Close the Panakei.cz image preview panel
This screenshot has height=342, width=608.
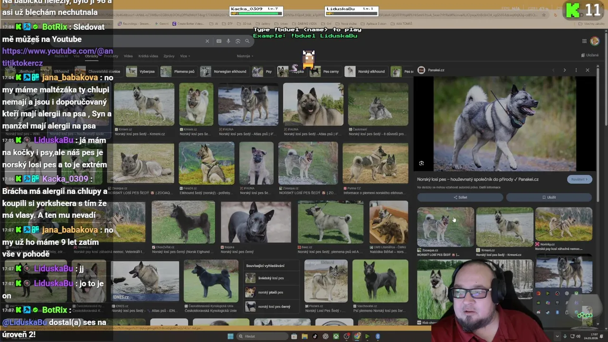[x=588, y=70]
